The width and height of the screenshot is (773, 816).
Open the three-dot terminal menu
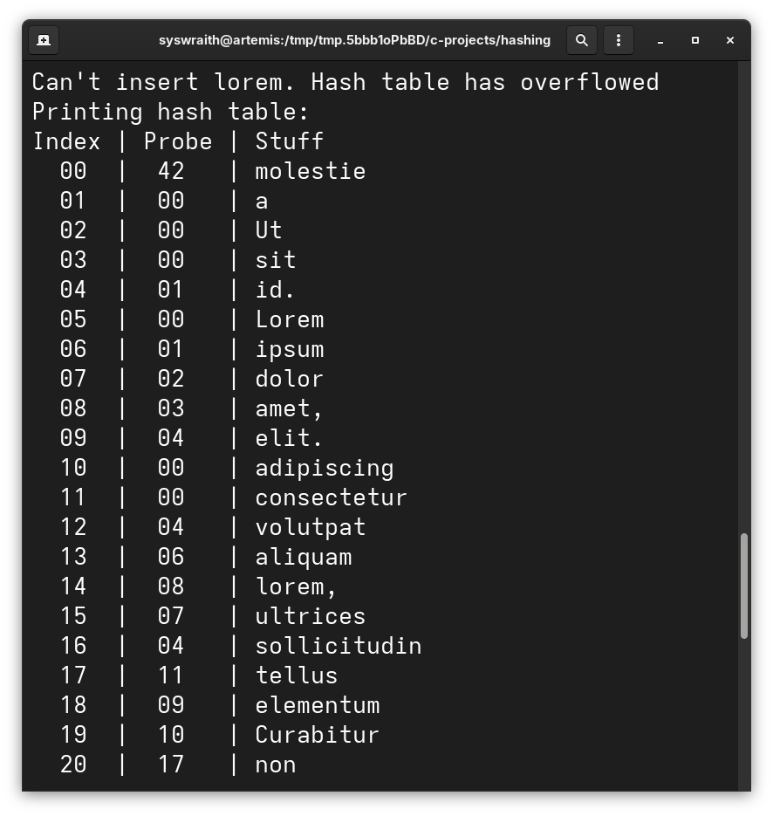pos(618,40)
